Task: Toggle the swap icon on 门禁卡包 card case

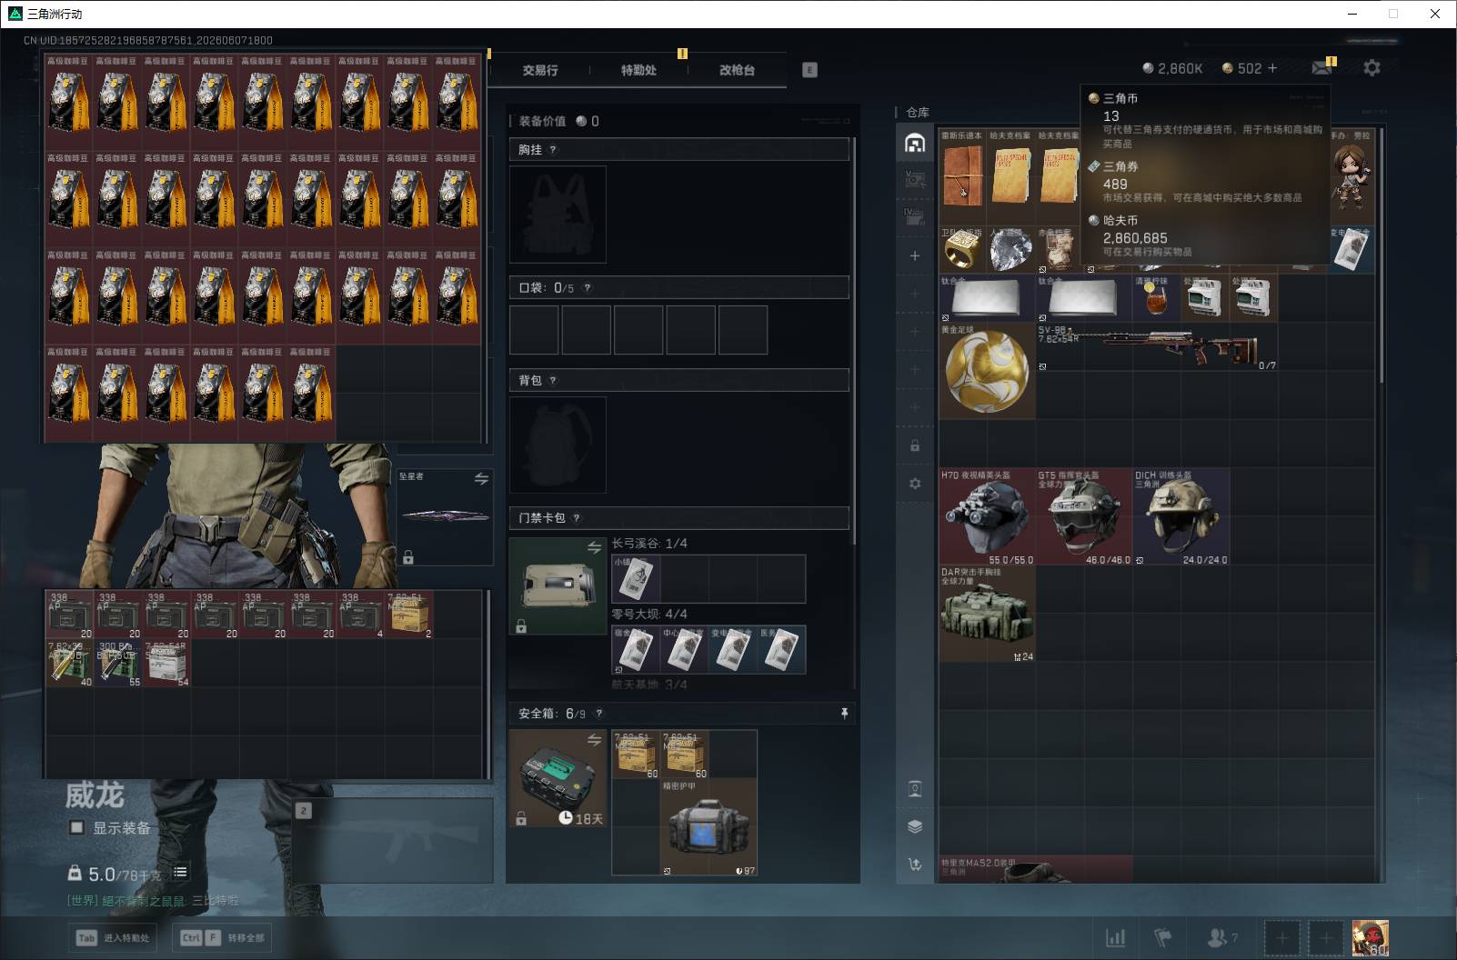Action: 594,547
